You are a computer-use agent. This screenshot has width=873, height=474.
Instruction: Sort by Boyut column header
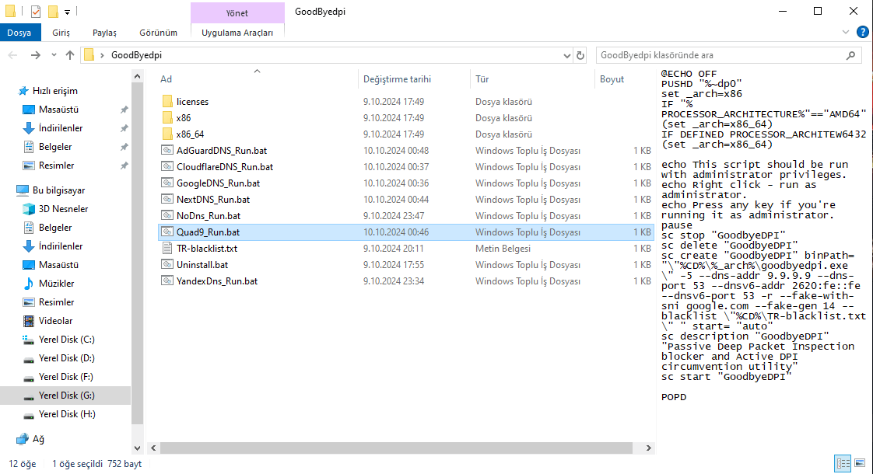coord(612,79)
